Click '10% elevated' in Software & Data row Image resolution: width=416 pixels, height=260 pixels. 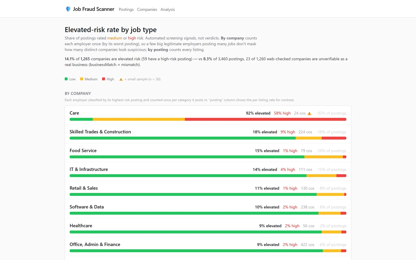(x=267, y=207)
